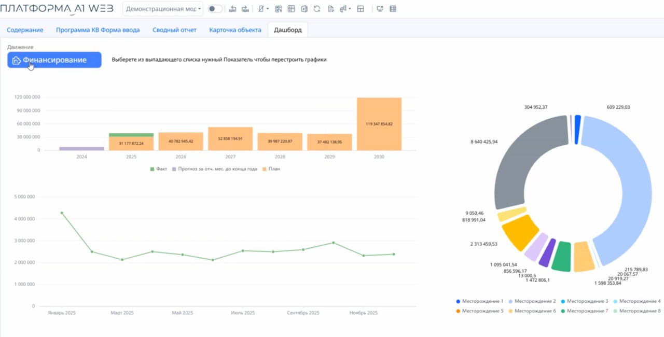Hide Месторождение 5 in donut legend
Screen dimensions: 664x337
pyautogui.click(x=479, y=311)
